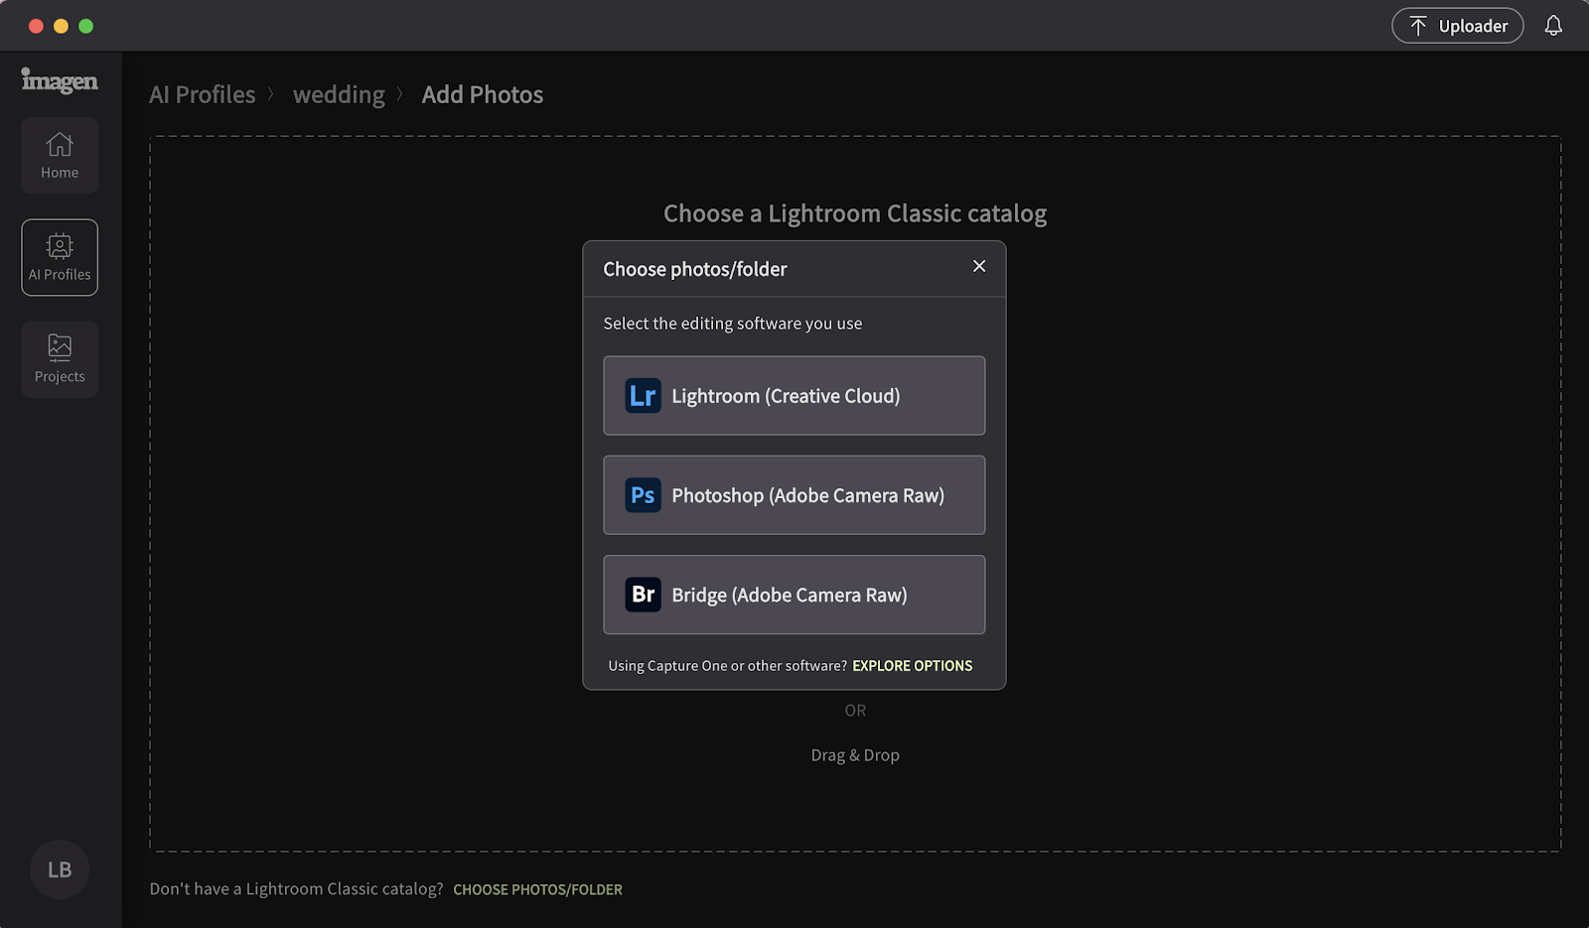The height and width of the screenshot is (928, 1589).
Task: Click the Uploader button
Action: tap(1457, 26)
